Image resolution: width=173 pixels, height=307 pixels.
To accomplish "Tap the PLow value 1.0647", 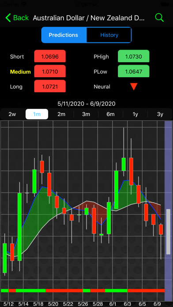I will pos(134,71).
